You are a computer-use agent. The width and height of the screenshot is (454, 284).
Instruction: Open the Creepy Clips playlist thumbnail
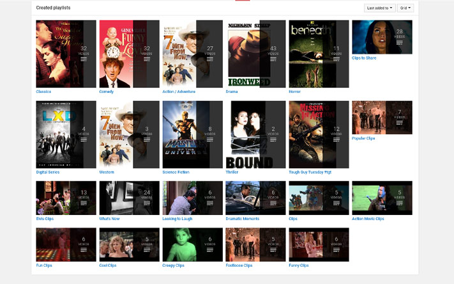click(x=193, y=244)
